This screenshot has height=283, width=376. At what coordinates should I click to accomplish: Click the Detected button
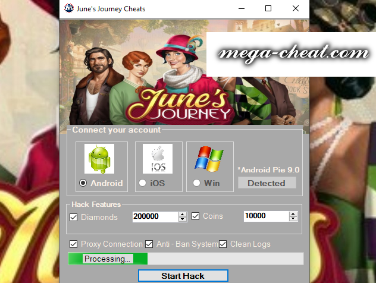tap(267, 183)
